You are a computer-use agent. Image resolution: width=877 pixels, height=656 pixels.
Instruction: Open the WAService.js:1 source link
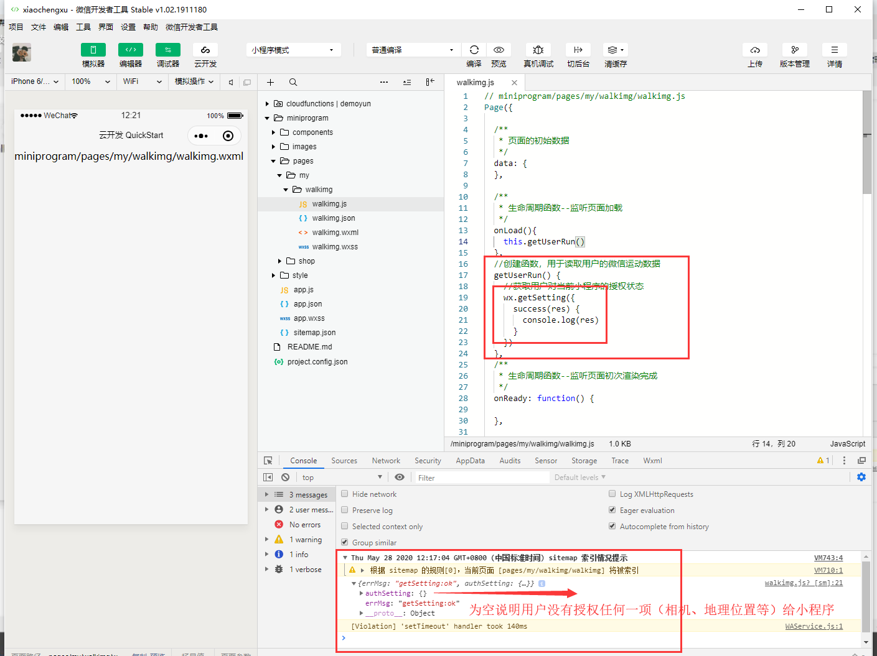point(814,626)
